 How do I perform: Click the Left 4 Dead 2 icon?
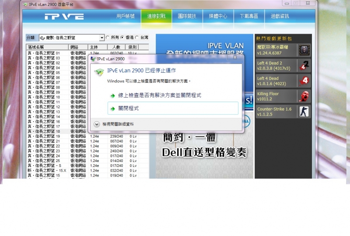tap(304, 66)
